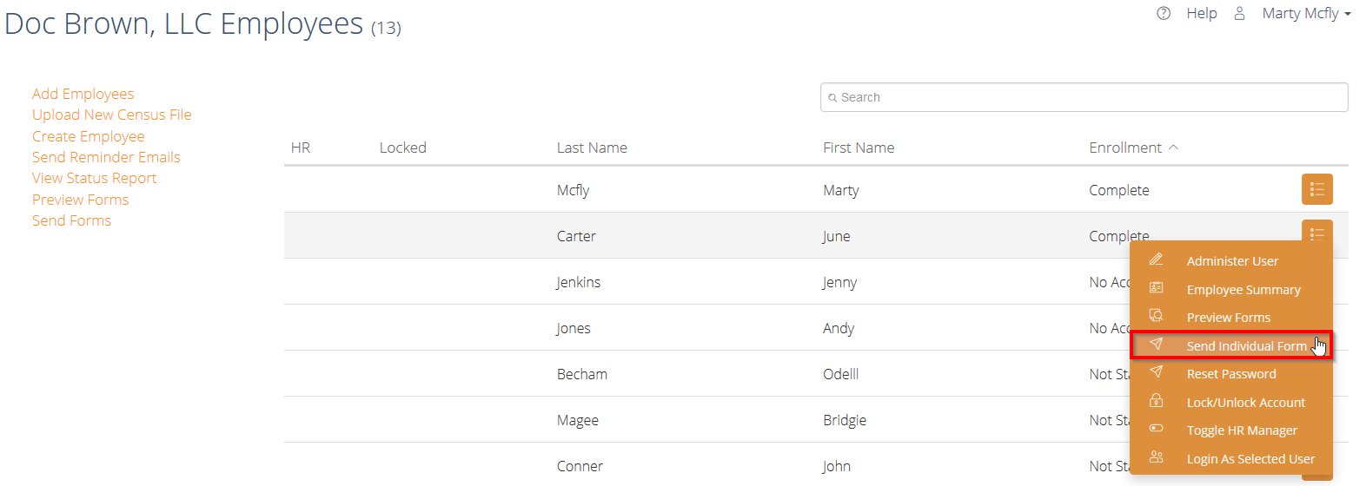This screenshot has width=1366, height=486.
Task: Click the Preview Forms magnifier icon
Action: (1156, 316)
